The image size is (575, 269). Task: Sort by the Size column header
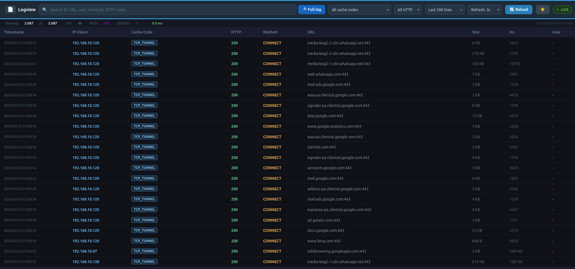point(476,32)
